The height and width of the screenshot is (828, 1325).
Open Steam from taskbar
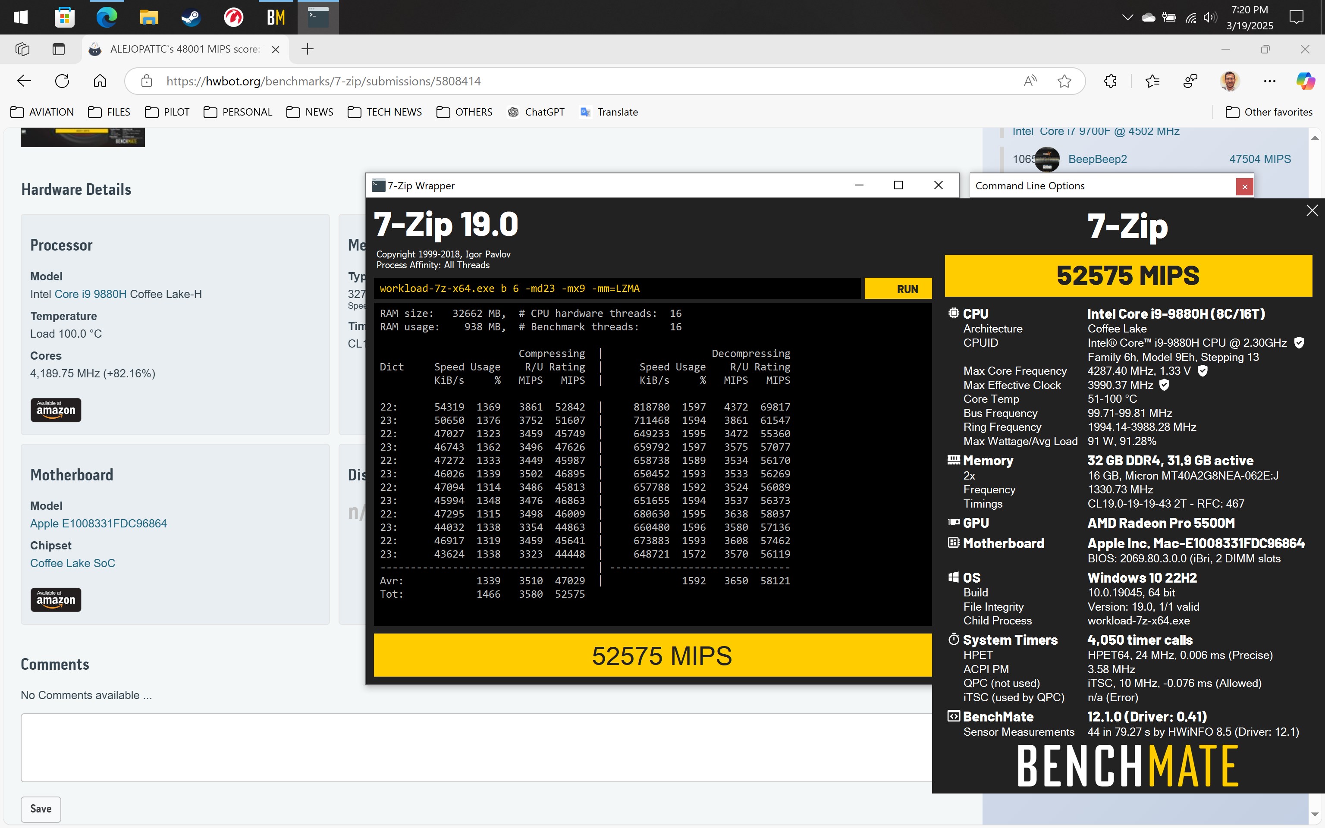click(x=191, y=17)
